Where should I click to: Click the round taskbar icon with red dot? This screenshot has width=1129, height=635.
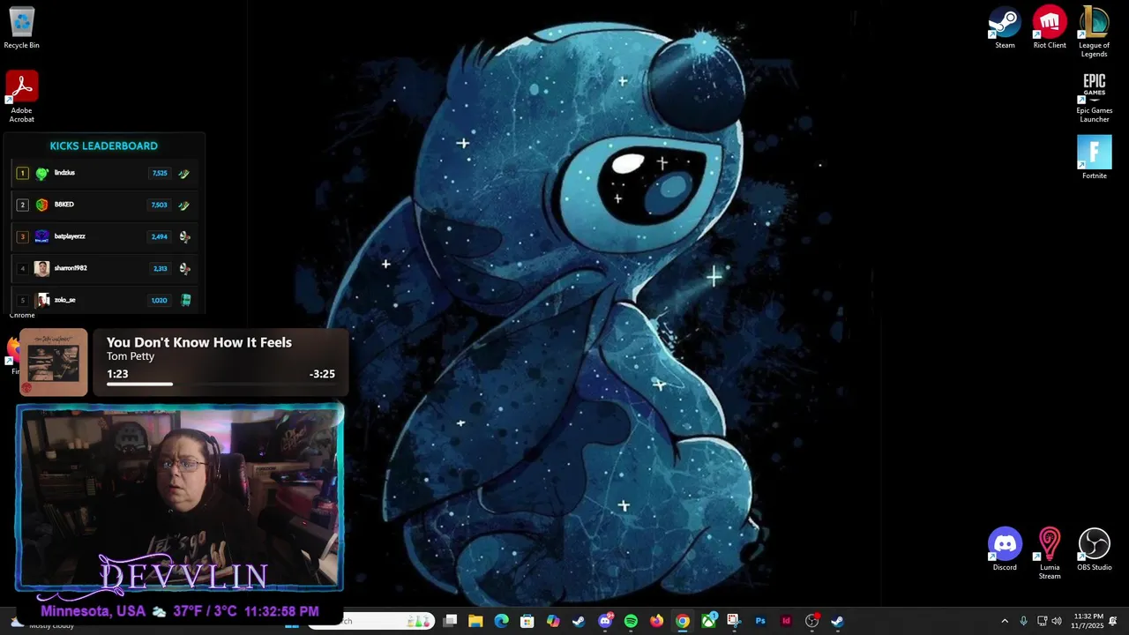[812, 621]
